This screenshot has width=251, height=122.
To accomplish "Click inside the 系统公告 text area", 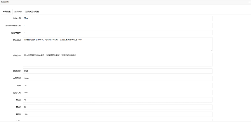I will (x=117, y=60).
